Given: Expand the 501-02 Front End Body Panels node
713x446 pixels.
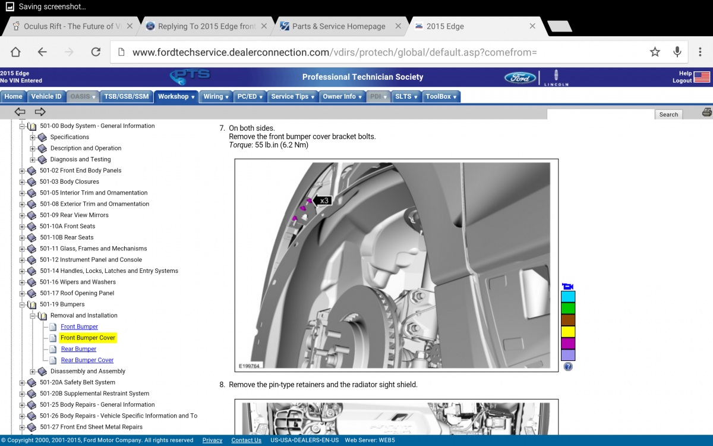Looking at the screenshot, I should (x=22, y=171).
